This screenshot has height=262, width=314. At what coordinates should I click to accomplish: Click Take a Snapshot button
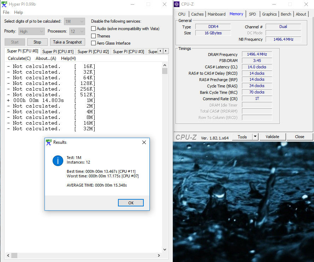tap(67, 42)
